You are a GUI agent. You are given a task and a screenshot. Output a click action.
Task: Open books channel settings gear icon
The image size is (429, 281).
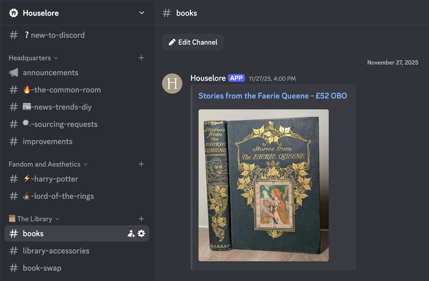[142, 234]
